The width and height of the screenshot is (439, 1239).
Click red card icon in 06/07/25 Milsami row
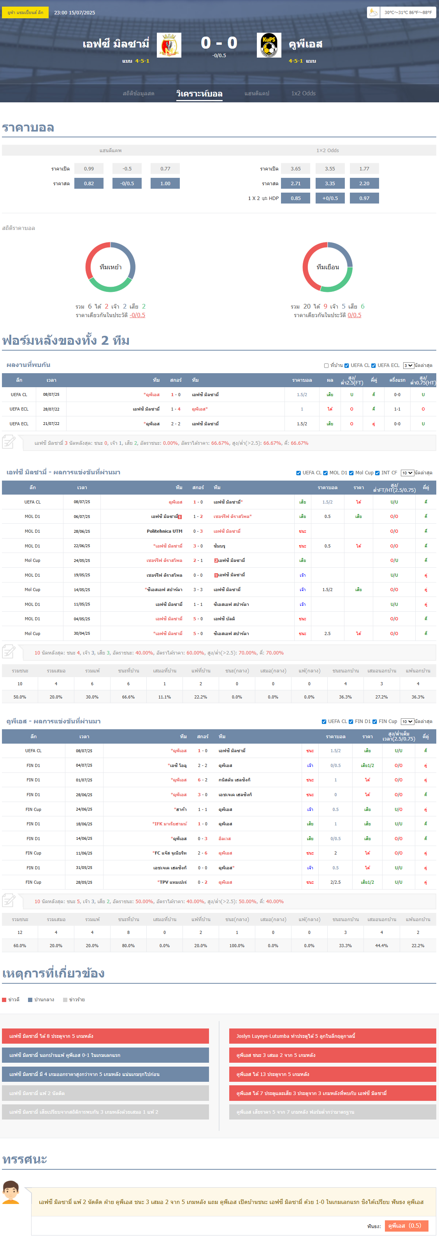[180, 517]
